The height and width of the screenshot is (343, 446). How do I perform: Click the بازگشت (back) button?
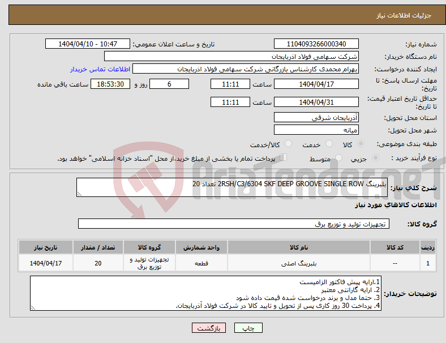click(x=209, y=328)
